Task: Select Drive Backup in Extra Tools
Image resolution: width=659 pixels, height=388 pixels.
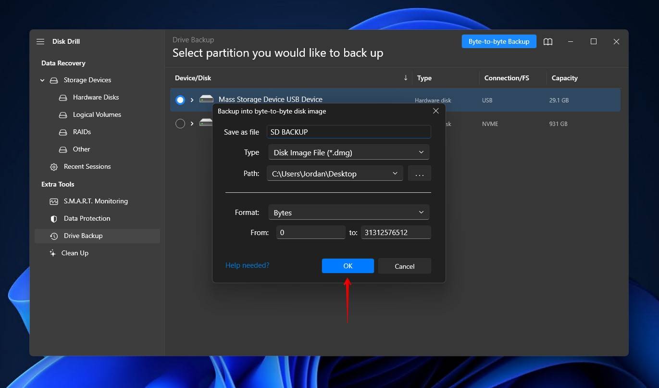Action: click(x=97, y=236)
